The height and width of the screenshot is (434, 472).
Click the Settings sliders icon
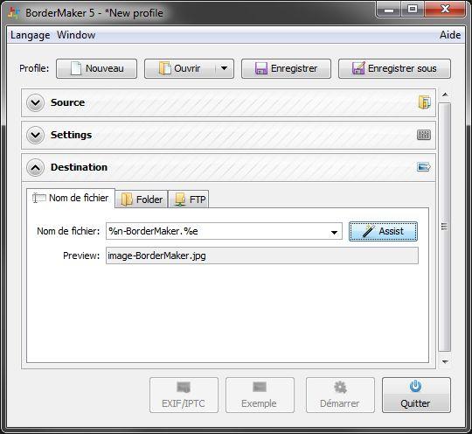pos(424,135)
